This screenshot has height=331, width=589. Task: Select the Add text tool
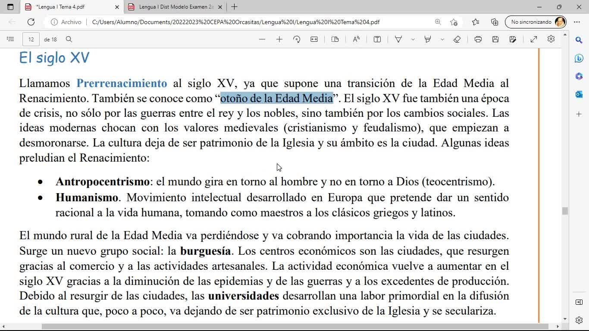[377, 39]
